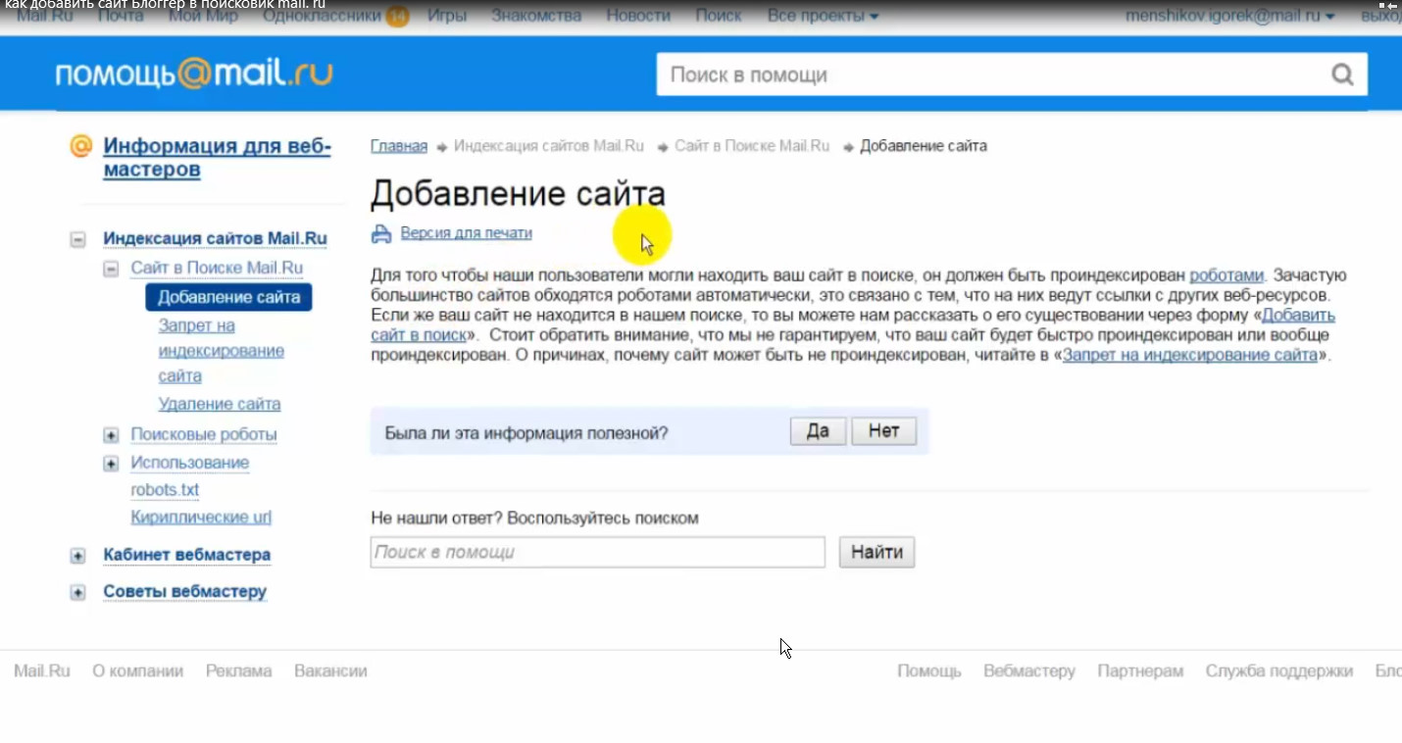The image size is (1402, 743).
Task: Expand the Кабинет вебмастера section
Action: tap(77, 556)
